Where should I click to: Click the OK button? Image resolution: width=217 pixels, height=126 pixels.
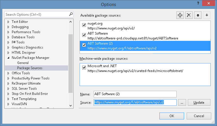coord(171,116)
